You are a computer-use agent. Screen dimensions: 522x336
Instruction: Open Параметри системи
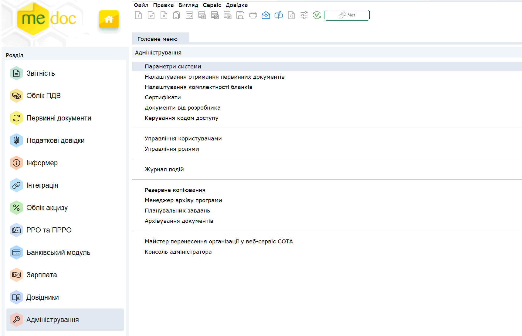(173, 67)
